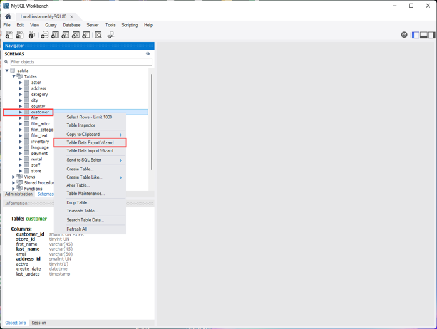Open SQL script file toolbar icon
This screenshot has width=437, height=329.
19,35
